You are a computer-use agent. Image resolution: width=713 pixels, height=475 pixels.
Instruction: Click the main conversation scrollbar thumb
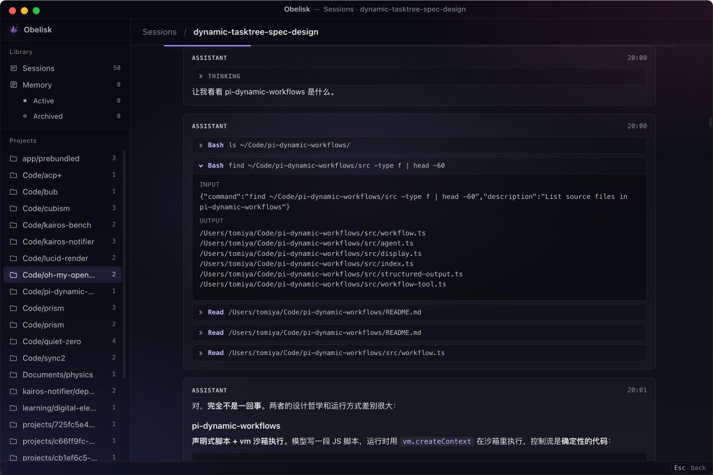coord(710,122)
